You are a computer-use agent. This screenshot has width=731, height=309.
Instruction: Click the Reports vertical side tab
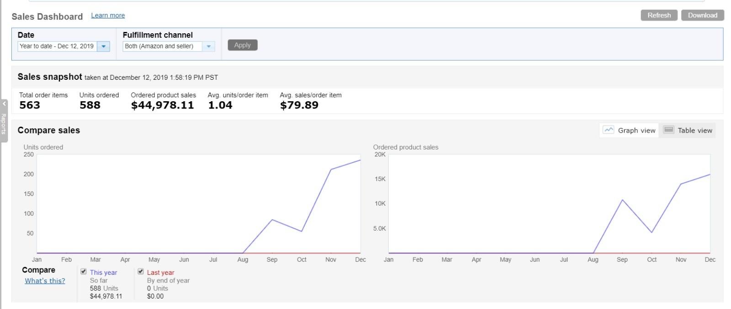(4, 124)
